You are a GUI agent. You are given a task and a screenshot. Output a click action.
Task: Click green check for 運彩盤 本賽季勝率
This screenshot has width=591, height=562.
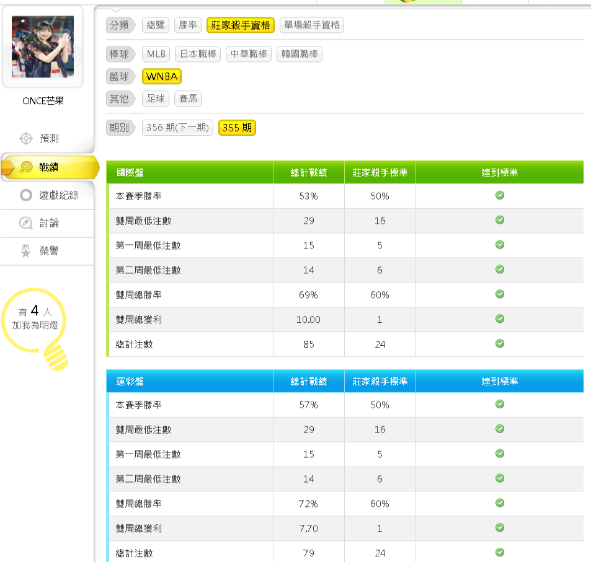click(500, 404)
